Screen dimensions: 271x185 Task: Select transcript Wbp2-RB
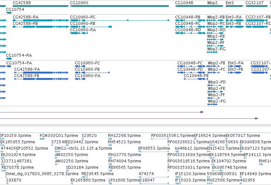click(x=216, y=17)
